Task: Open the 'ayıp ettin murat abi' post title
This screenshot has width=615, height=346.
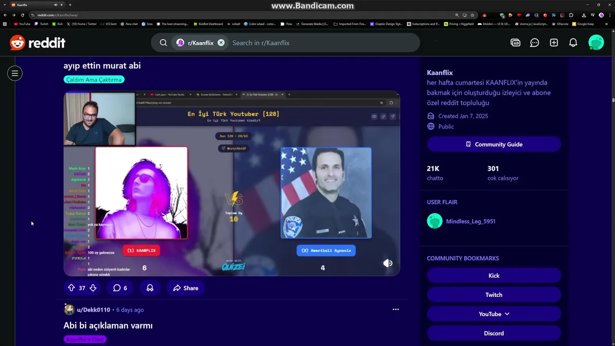Action: 102,66
